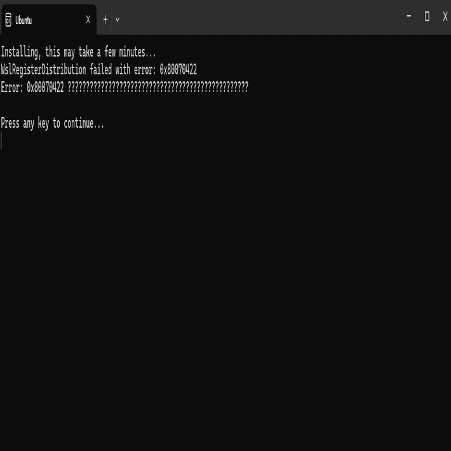Click the word WslRegisterDistribution in the output
Screen dimensions: 451x451
point(43,70)
